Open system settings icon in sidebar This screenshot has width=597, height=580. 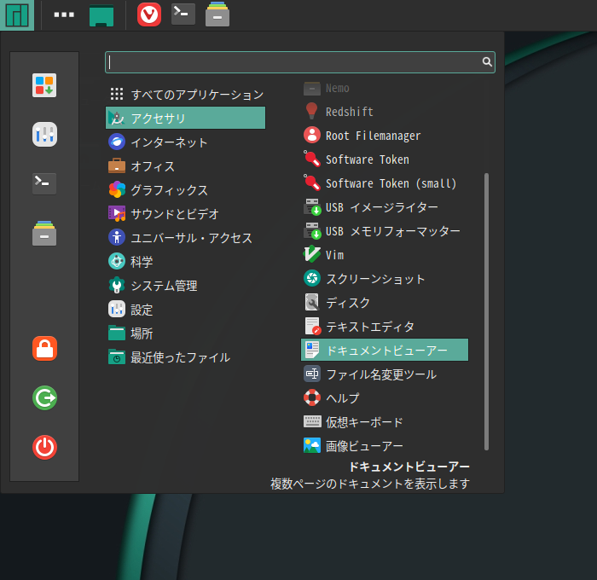click(x=44, y=134)
